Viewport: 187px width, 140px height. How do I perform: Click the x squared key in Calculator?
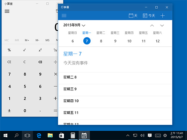coord(40,50)
